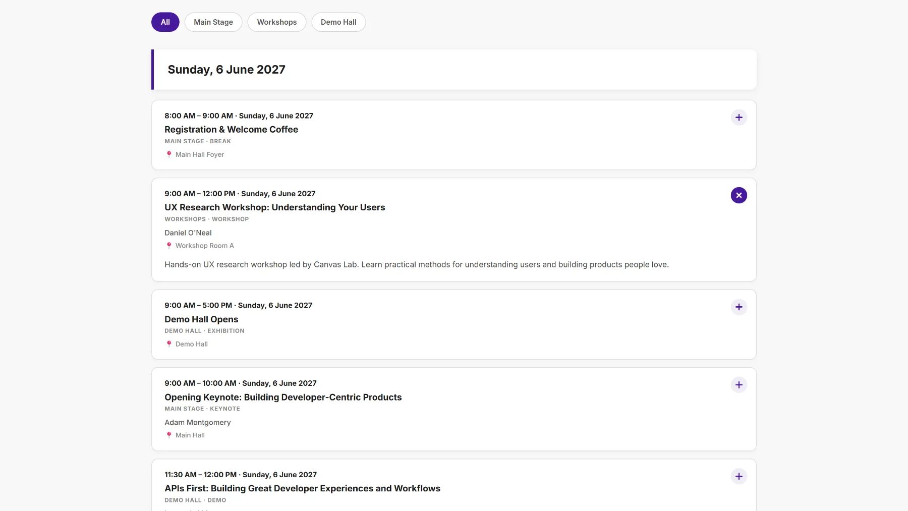Viewport: 908px width, 511px height.
Task: Click the 8:00 AM – 9:00 AM time line
Action: pos(239,116)
